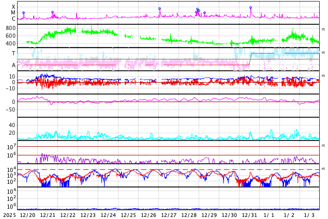Click the C flare class label
The image size is (328, 219).
tap(13, 19)
